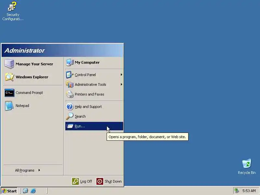Click the network tray icon near clock
260x195 pixels.
click(237, 191)
